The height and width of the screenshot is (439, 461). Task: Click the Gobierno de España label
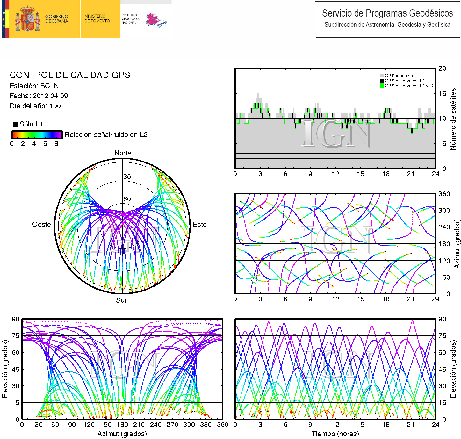click(x=57, y=19)
